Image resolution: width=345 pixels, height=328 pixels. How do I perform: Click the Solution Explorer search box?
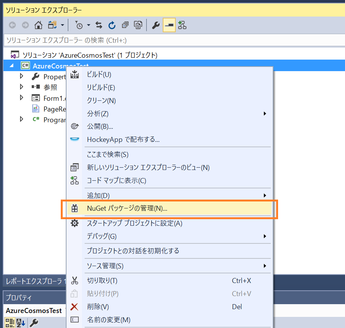tap(174, 40)
